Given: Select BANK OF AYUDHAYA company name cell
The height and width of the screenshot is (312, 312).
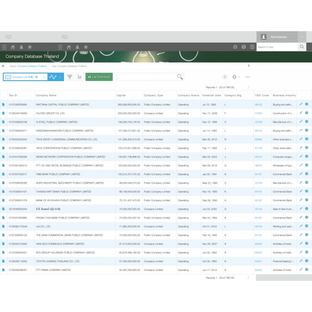Looking at the screenshot, I should coord(63,200).
